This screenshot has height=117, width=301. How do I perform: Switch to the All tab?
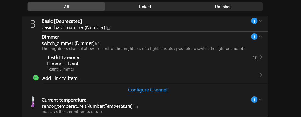tap(66, 7)
